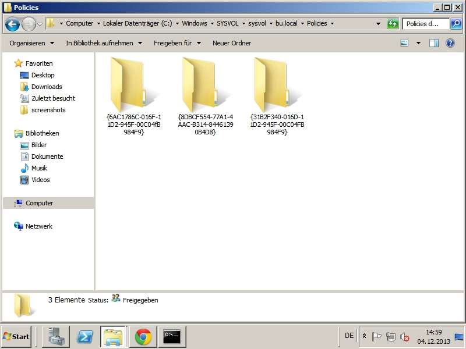The image size is (466, 349).
Task: Open the 'Freigeben für' menu
Action: pos(178,43)
